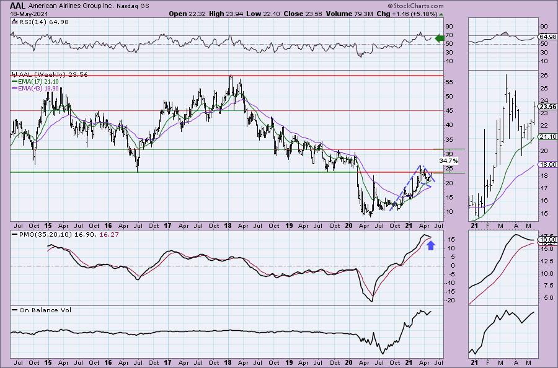Select the Close 23.56 value
Image resolution: width=558 pixels, height=368 pixels.
pyautogui.click(x=301, y=14)
